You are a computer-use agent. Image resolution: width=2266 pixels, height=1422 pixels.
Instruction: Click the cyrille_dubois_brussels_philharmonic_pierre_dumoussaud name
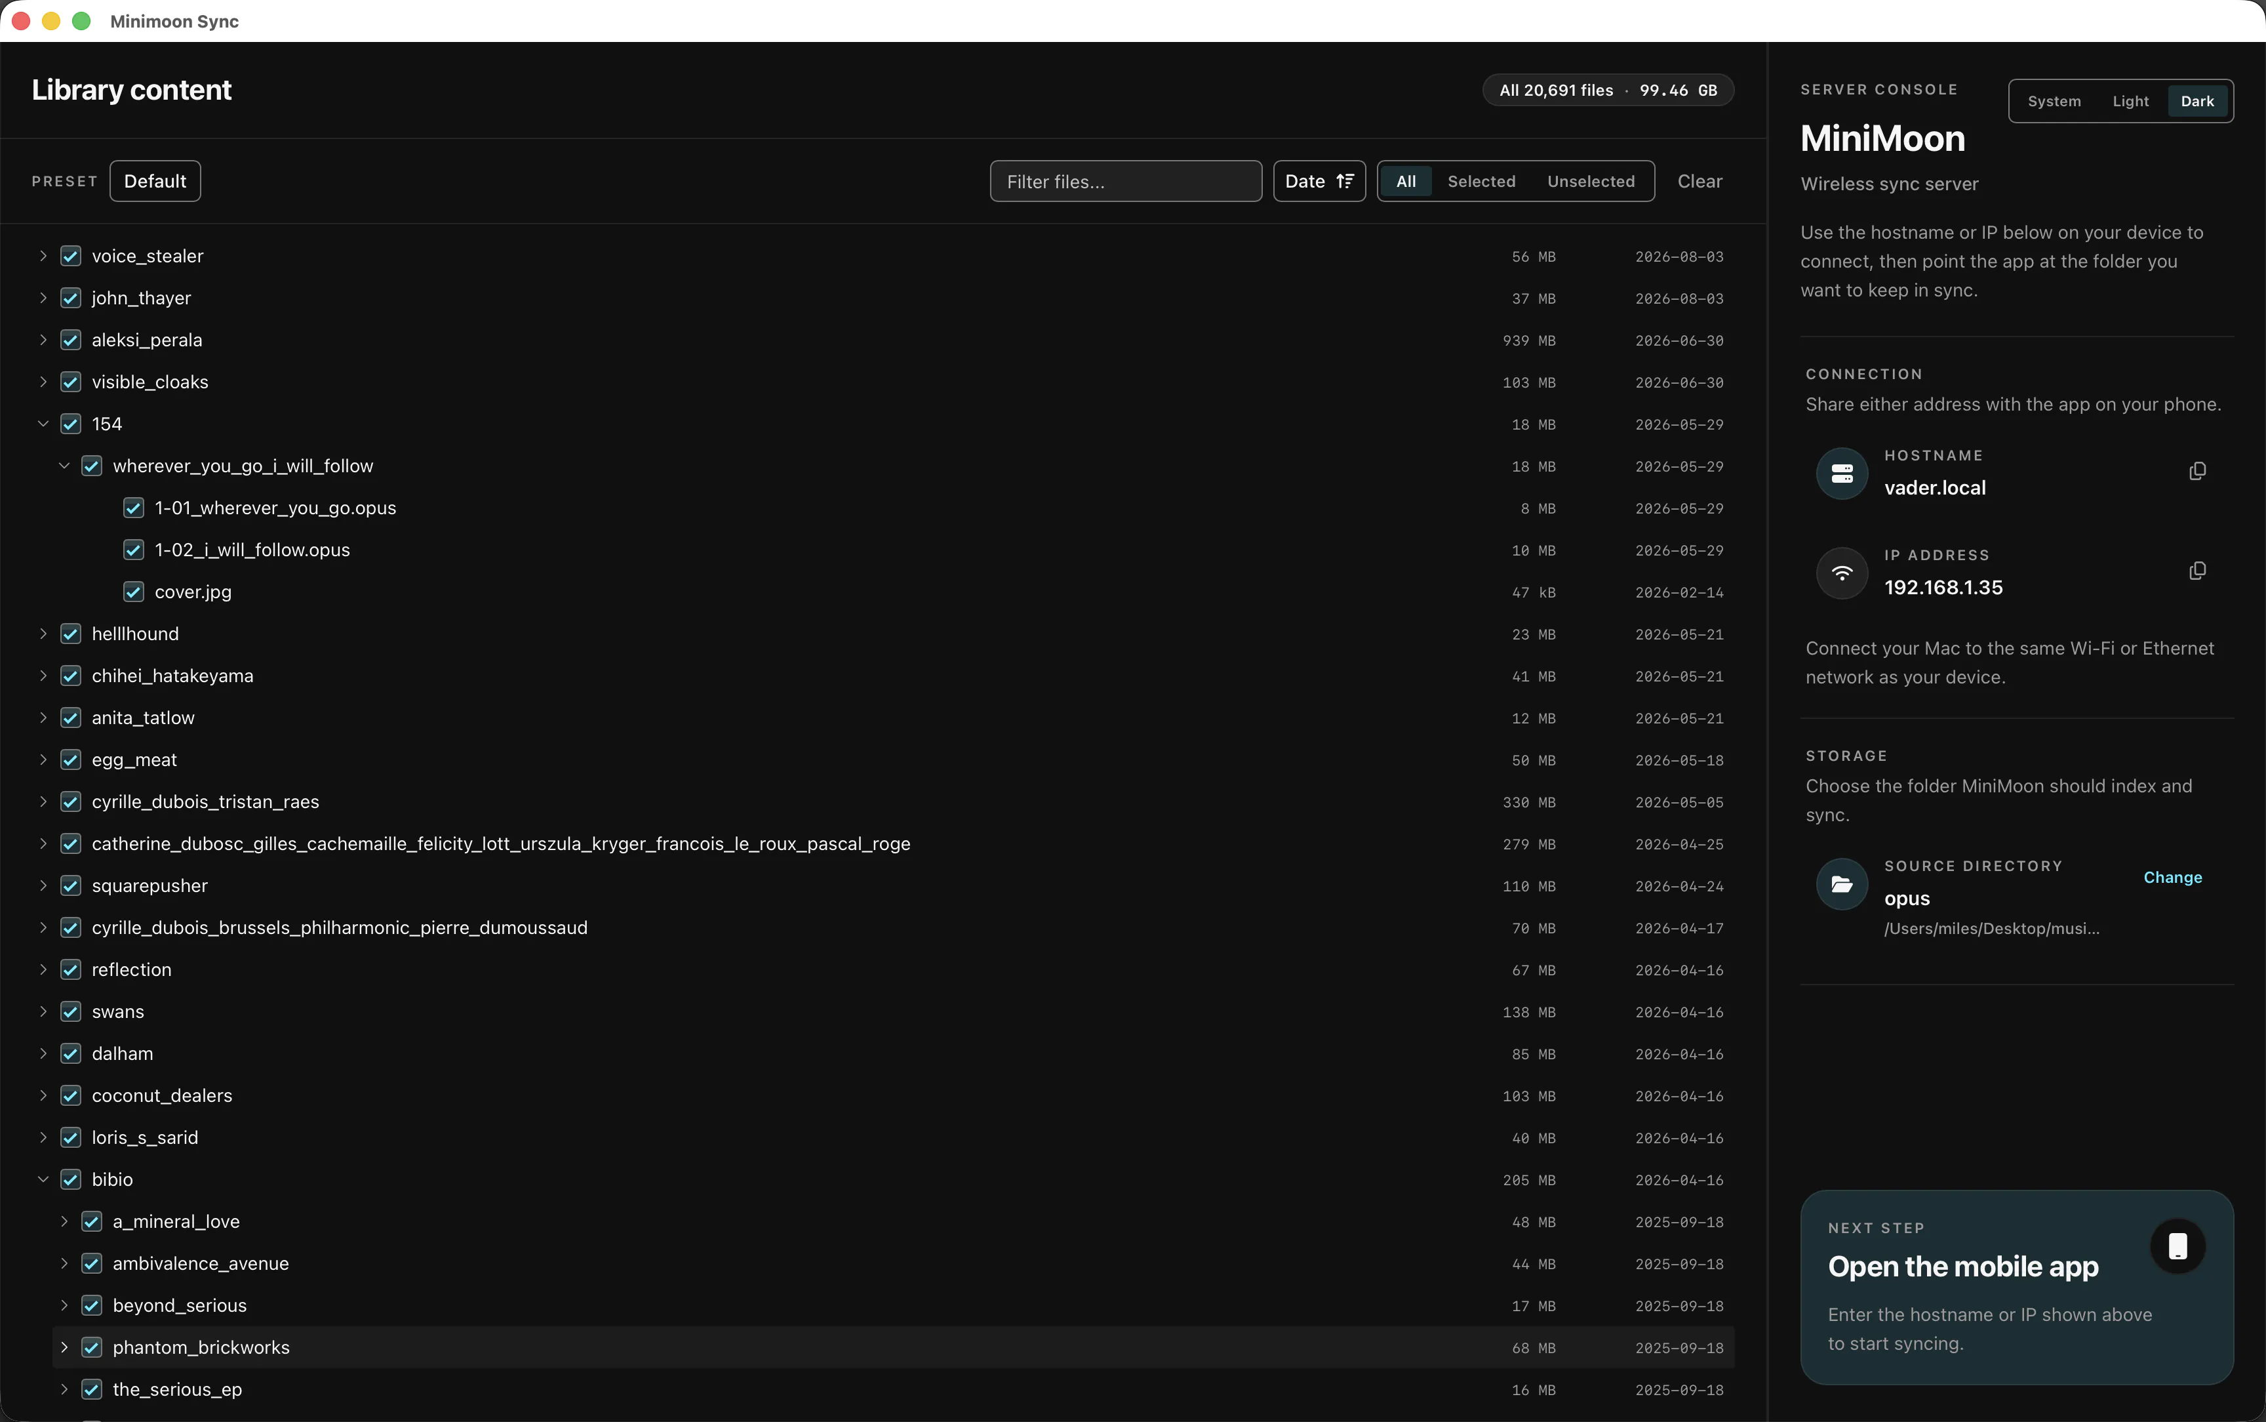[339, 928]
